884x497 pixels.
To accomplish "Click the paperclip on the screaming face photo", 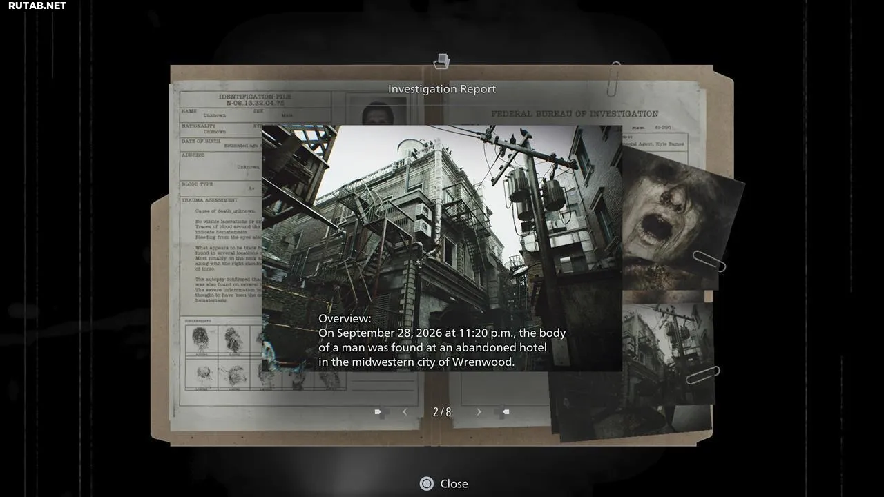I will tap(709, 262).
